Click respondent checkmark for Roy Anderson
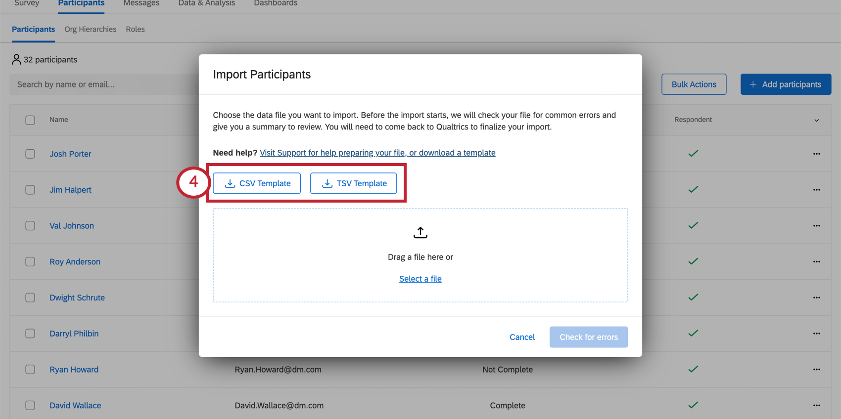This screenshot has height=419, width=841. tap(693, 261)
